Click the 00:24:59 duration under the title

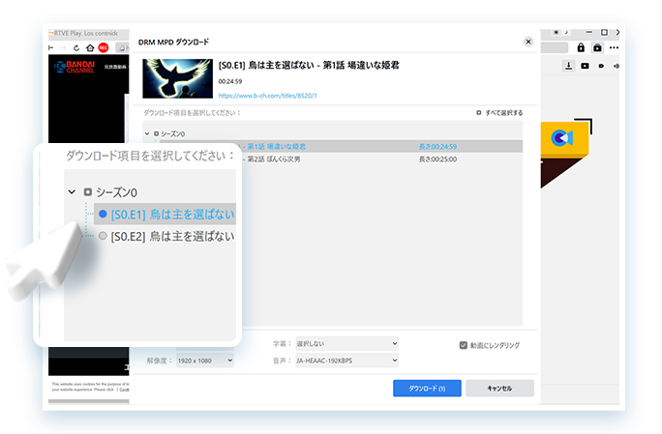pyautogui.click(x=230, y=81)
